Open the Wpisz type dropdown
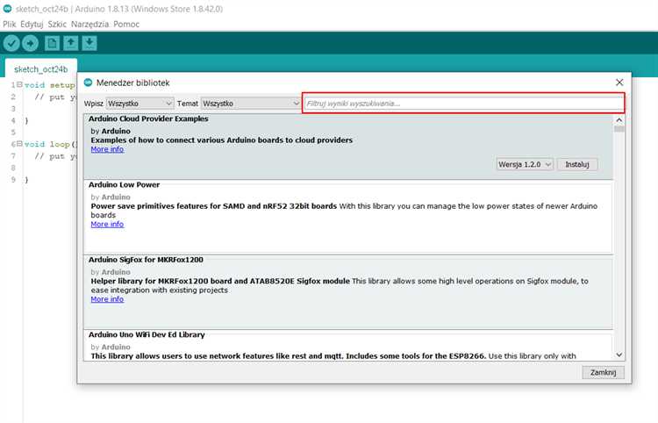658x423 pixels. click(139, 104)
